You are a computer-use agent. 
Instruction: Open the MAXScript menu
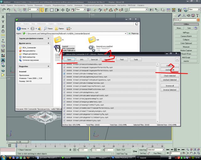tap(132, 5)
